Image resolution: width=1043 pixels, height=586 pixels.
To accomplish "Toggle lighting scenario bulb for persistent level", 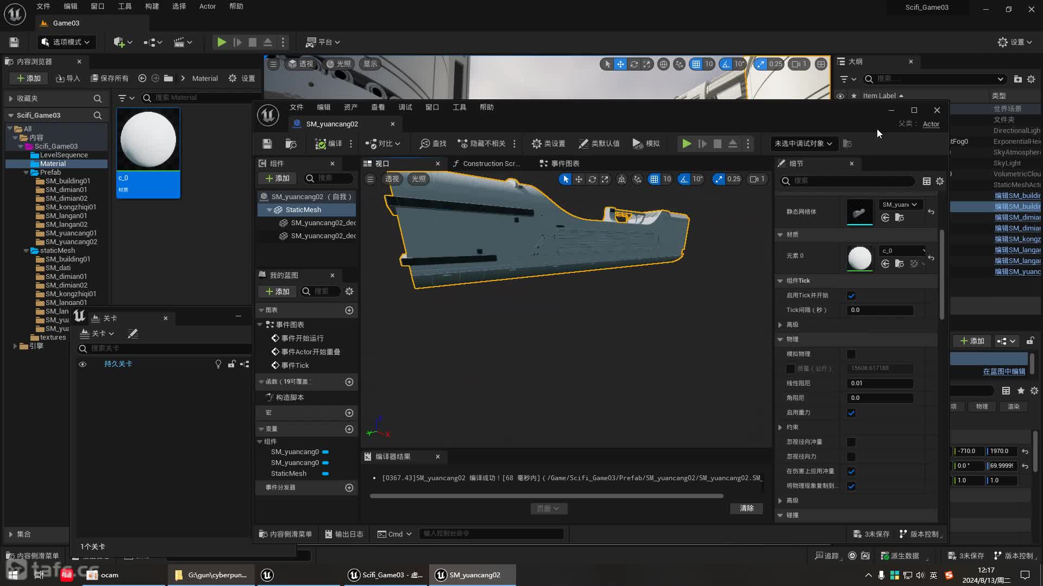I will [x=218, y=364].
